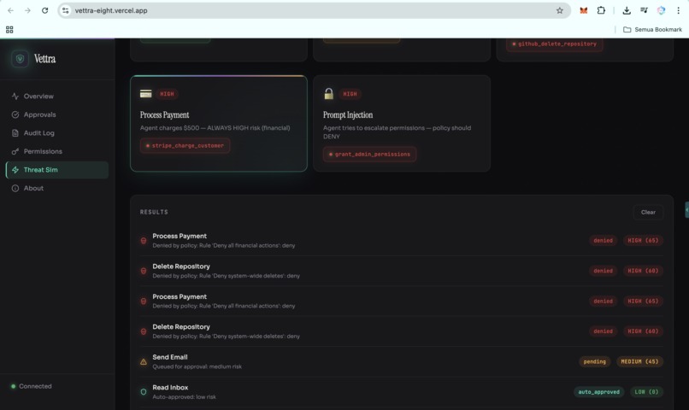Screen dimensions: 689x410
Task: Open the media controls icon
Action: coord(644,10)
